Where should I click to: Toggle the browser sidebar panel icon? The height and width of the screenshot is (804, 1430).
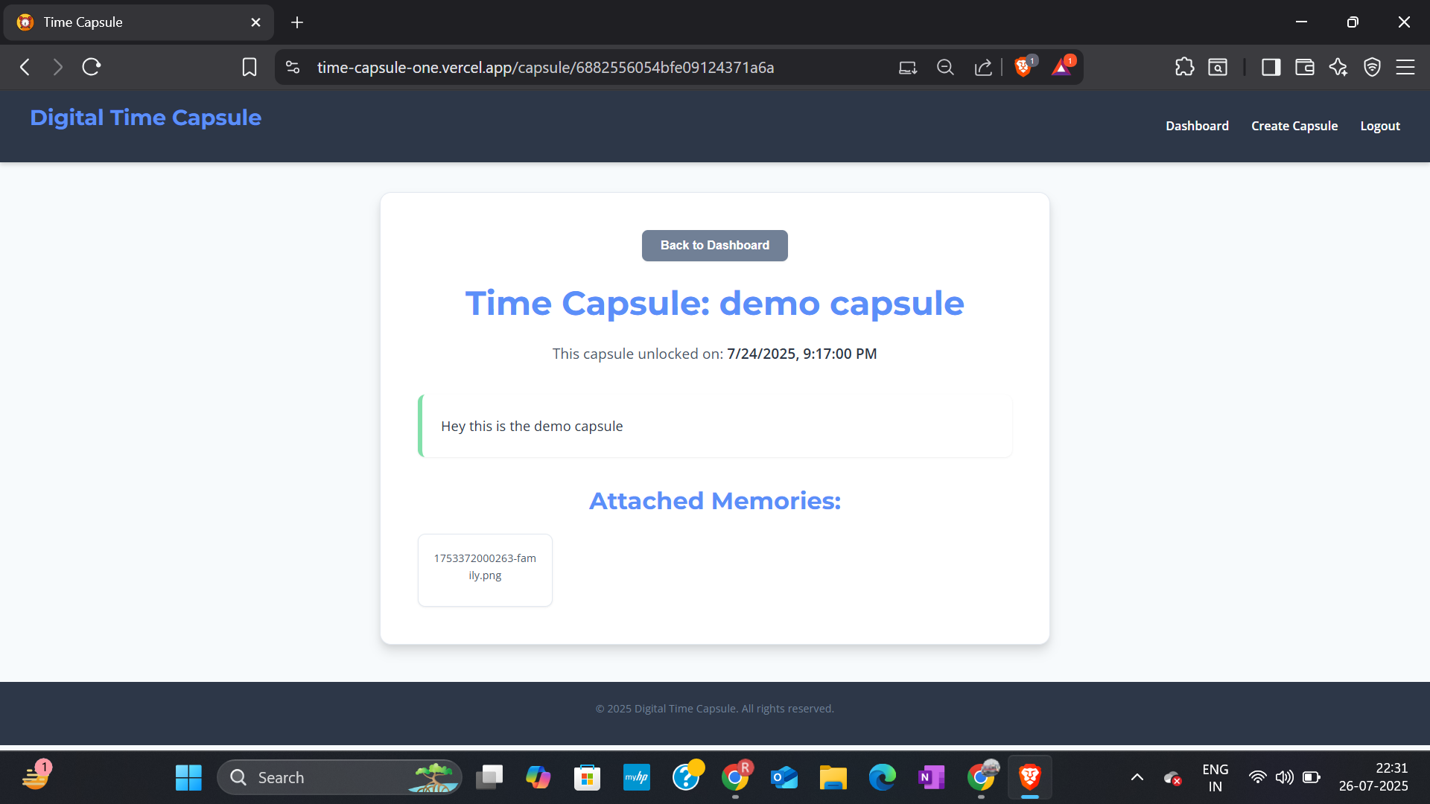[x=1271, y=68]
